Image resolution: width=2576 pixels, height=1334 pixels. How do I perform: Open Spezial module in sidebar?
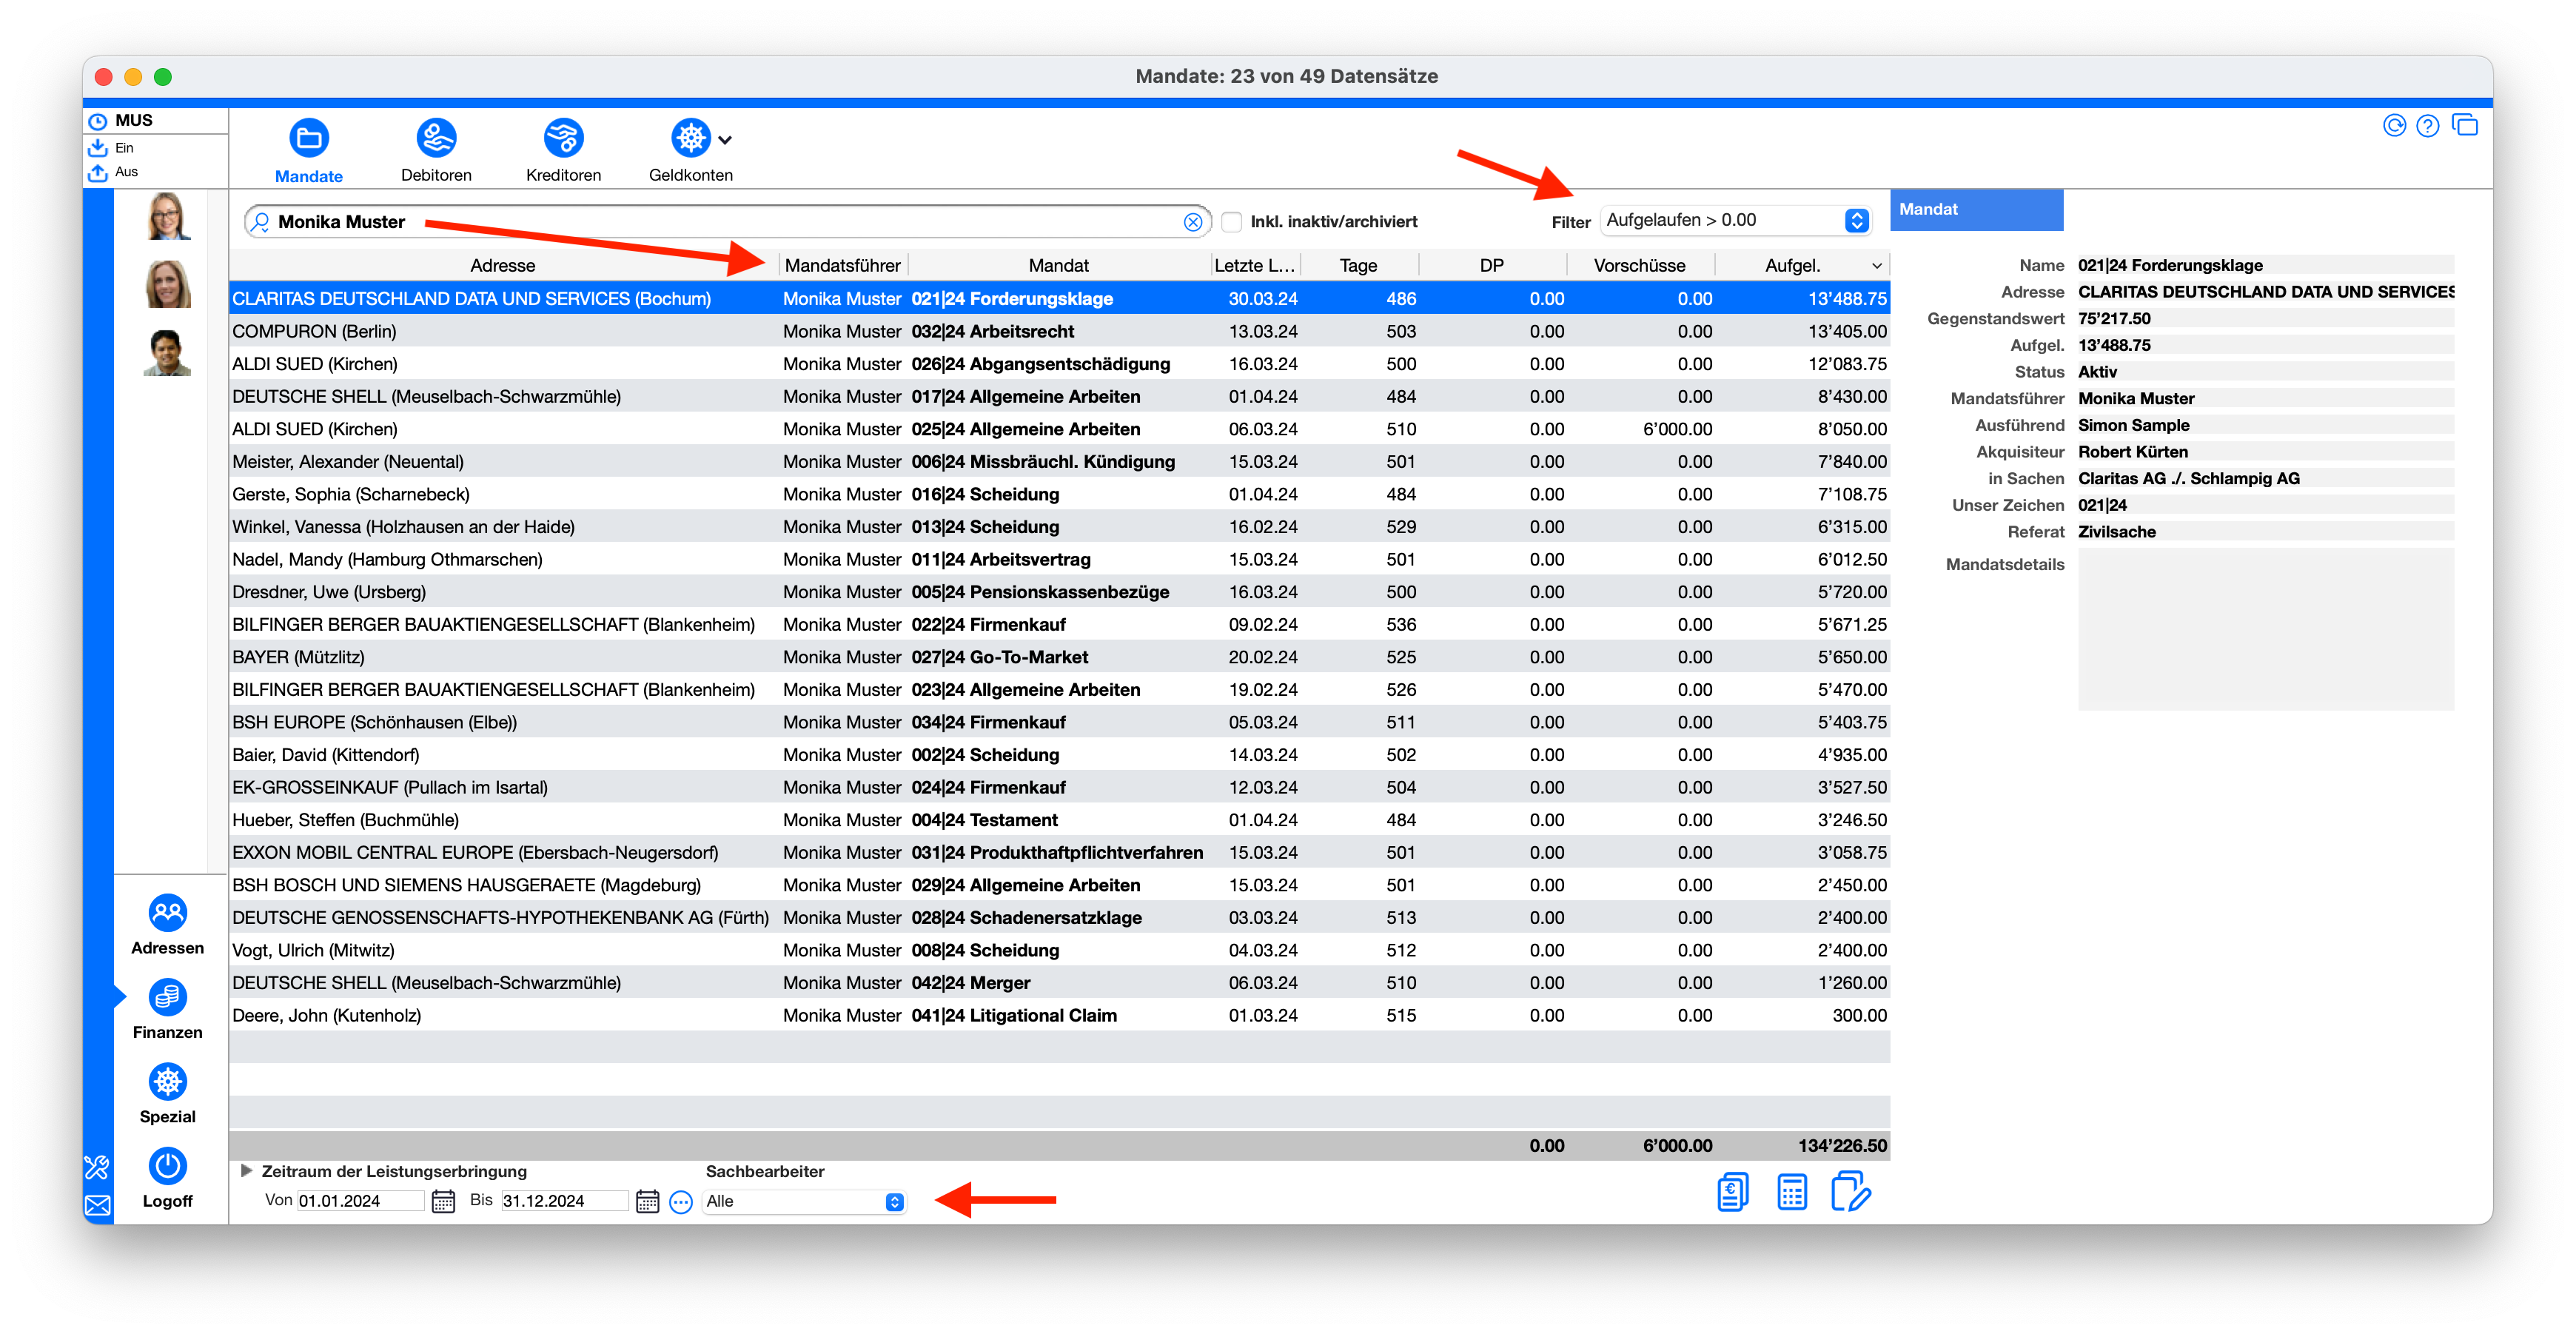(167, 1094)
